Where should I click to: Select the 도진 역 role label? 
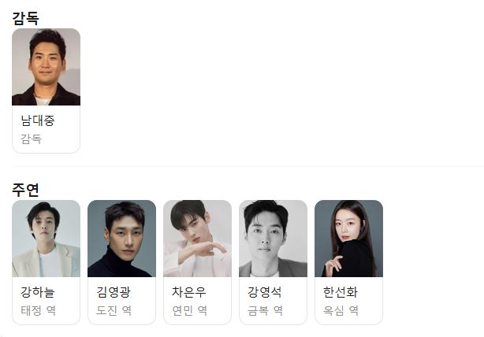pos(114,310)
